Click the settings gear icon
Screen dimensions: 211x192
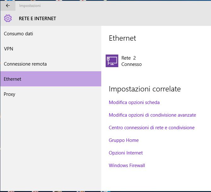tap(8, 18)
